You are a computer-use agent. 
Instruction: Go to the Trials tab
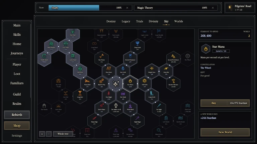[x=140, y=21]
